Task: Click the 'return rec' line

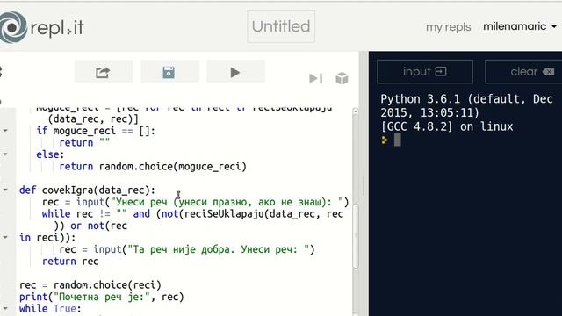Action: pyautogui.click(x=70, y=262)
